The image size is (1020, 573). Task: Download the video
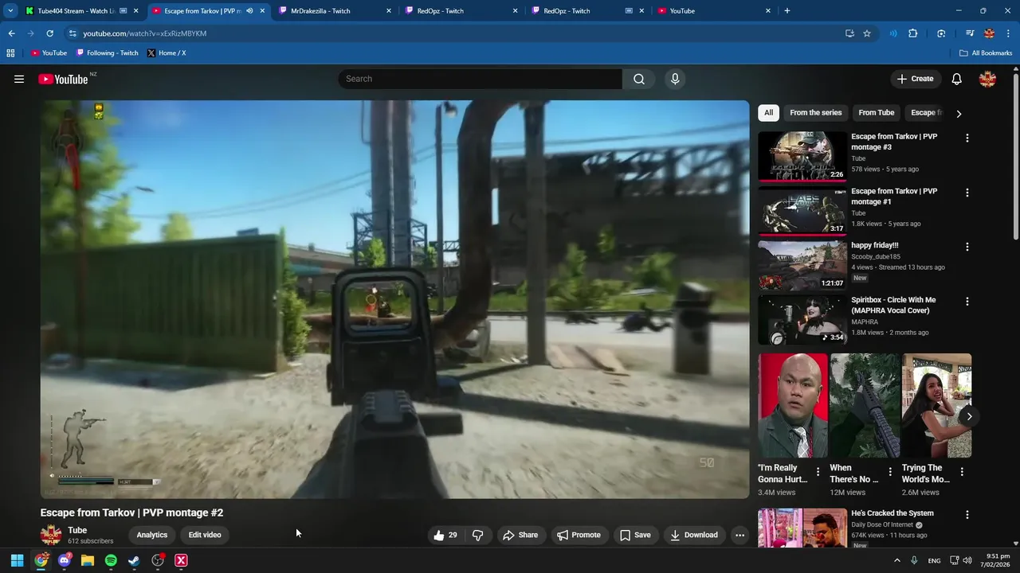click(x=694, y=535)
